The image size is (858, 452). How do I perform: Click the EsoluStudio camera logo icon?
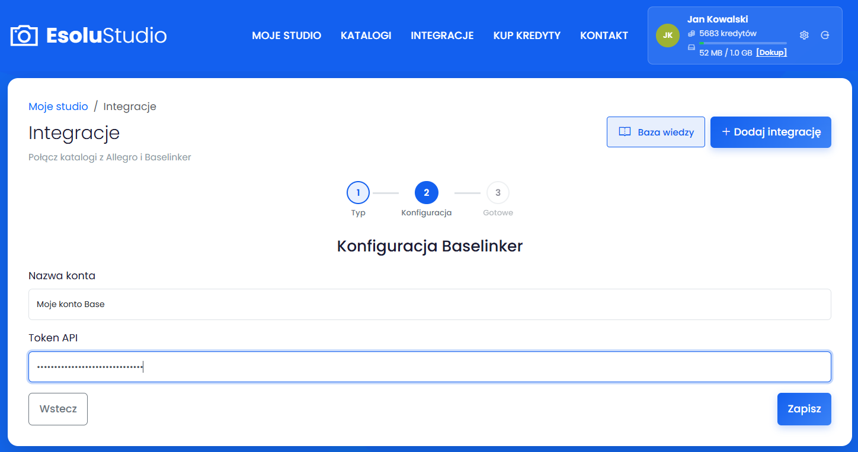pyautogui.click(x=24, y=35)
